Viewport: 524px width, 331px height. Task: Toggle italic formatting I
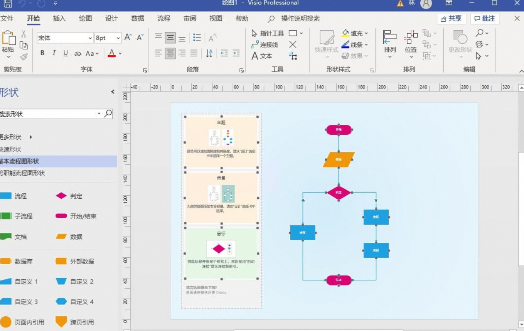[54, 53]
